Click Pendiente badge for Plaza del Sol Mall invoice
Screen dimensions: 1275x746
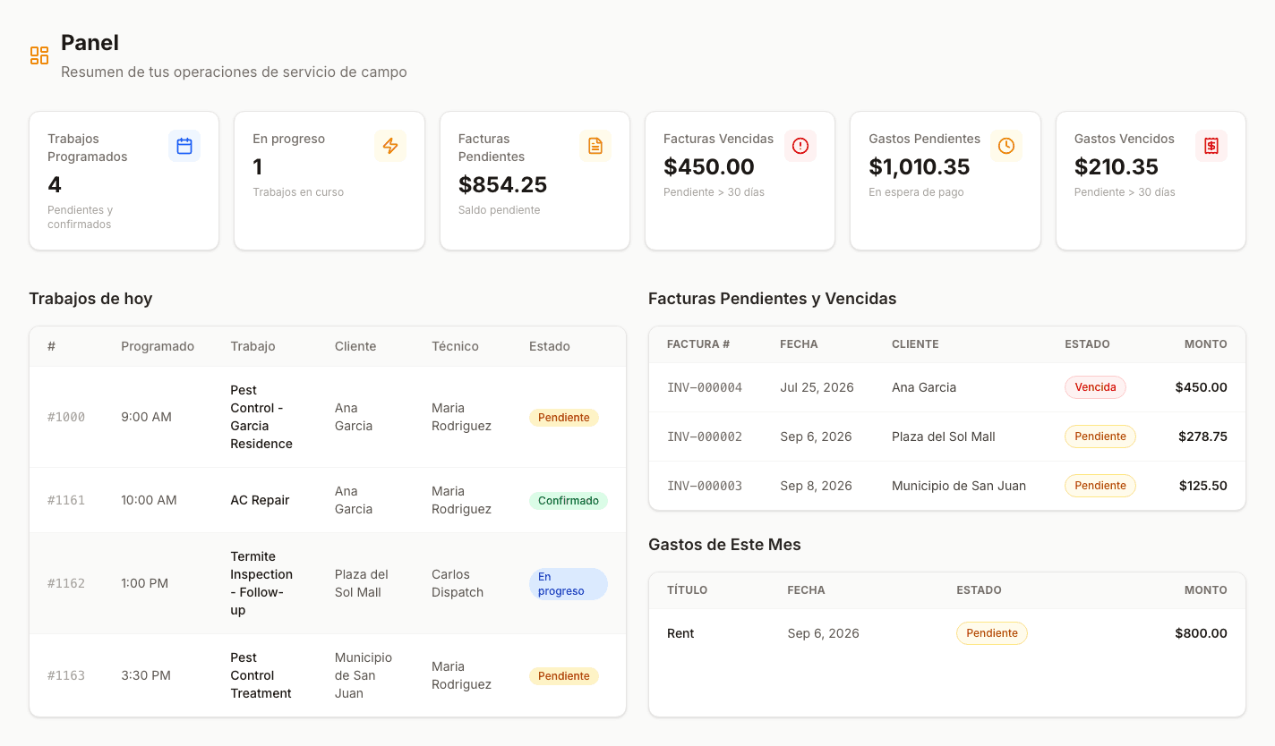click(x=1100, y=437)
